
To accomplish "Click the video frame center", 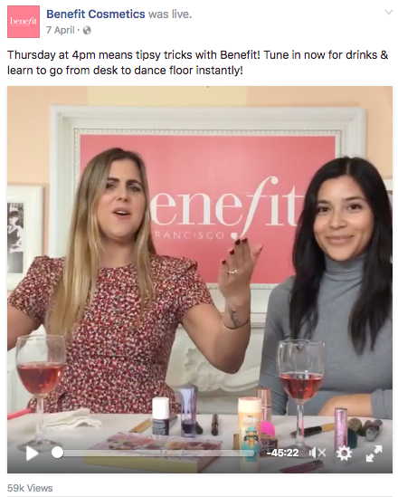I will point(200,280).
